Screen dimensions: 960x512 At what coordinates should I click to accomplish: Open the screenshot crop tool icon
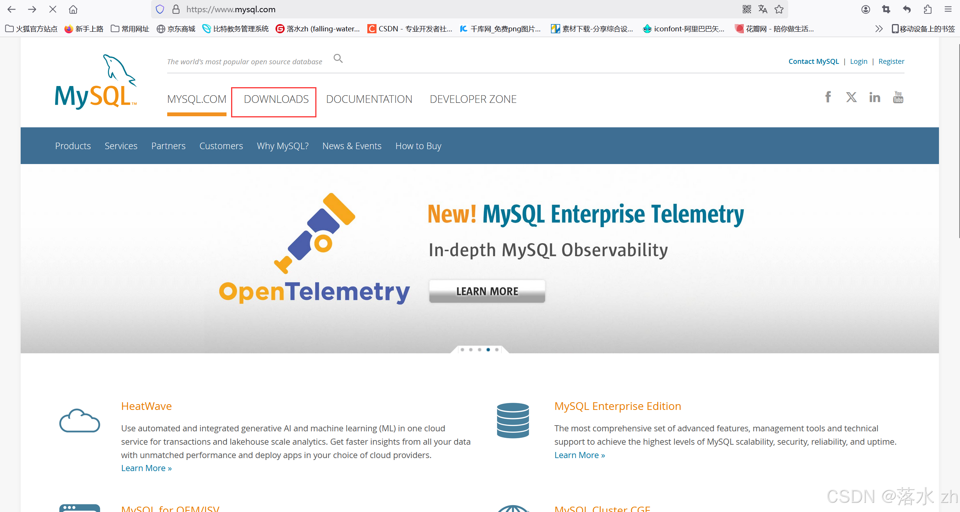[x=886, y=9]
